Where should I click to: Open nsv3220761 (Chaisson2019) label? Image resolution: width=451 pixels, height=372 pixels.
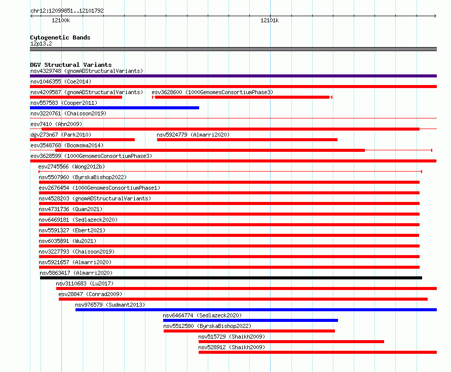click(68, 113)
